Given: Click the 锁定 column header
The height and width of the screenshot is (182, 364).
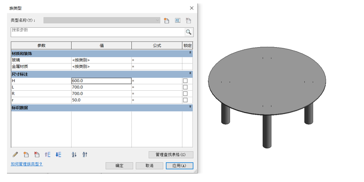Looking at the screenshot, I should point(187,46).
